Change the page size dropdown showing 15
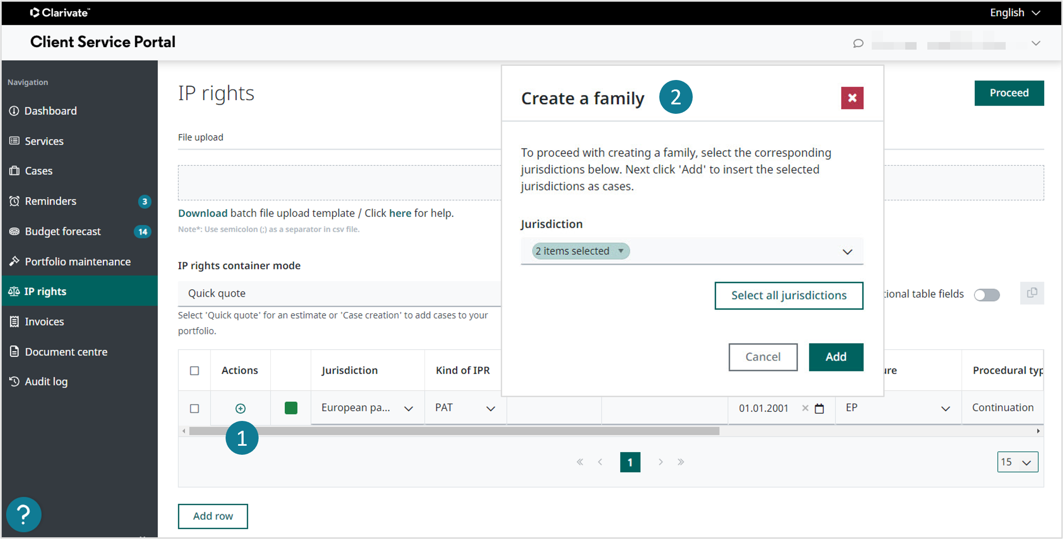1063x539 pixels. (x=1018, y=462)
